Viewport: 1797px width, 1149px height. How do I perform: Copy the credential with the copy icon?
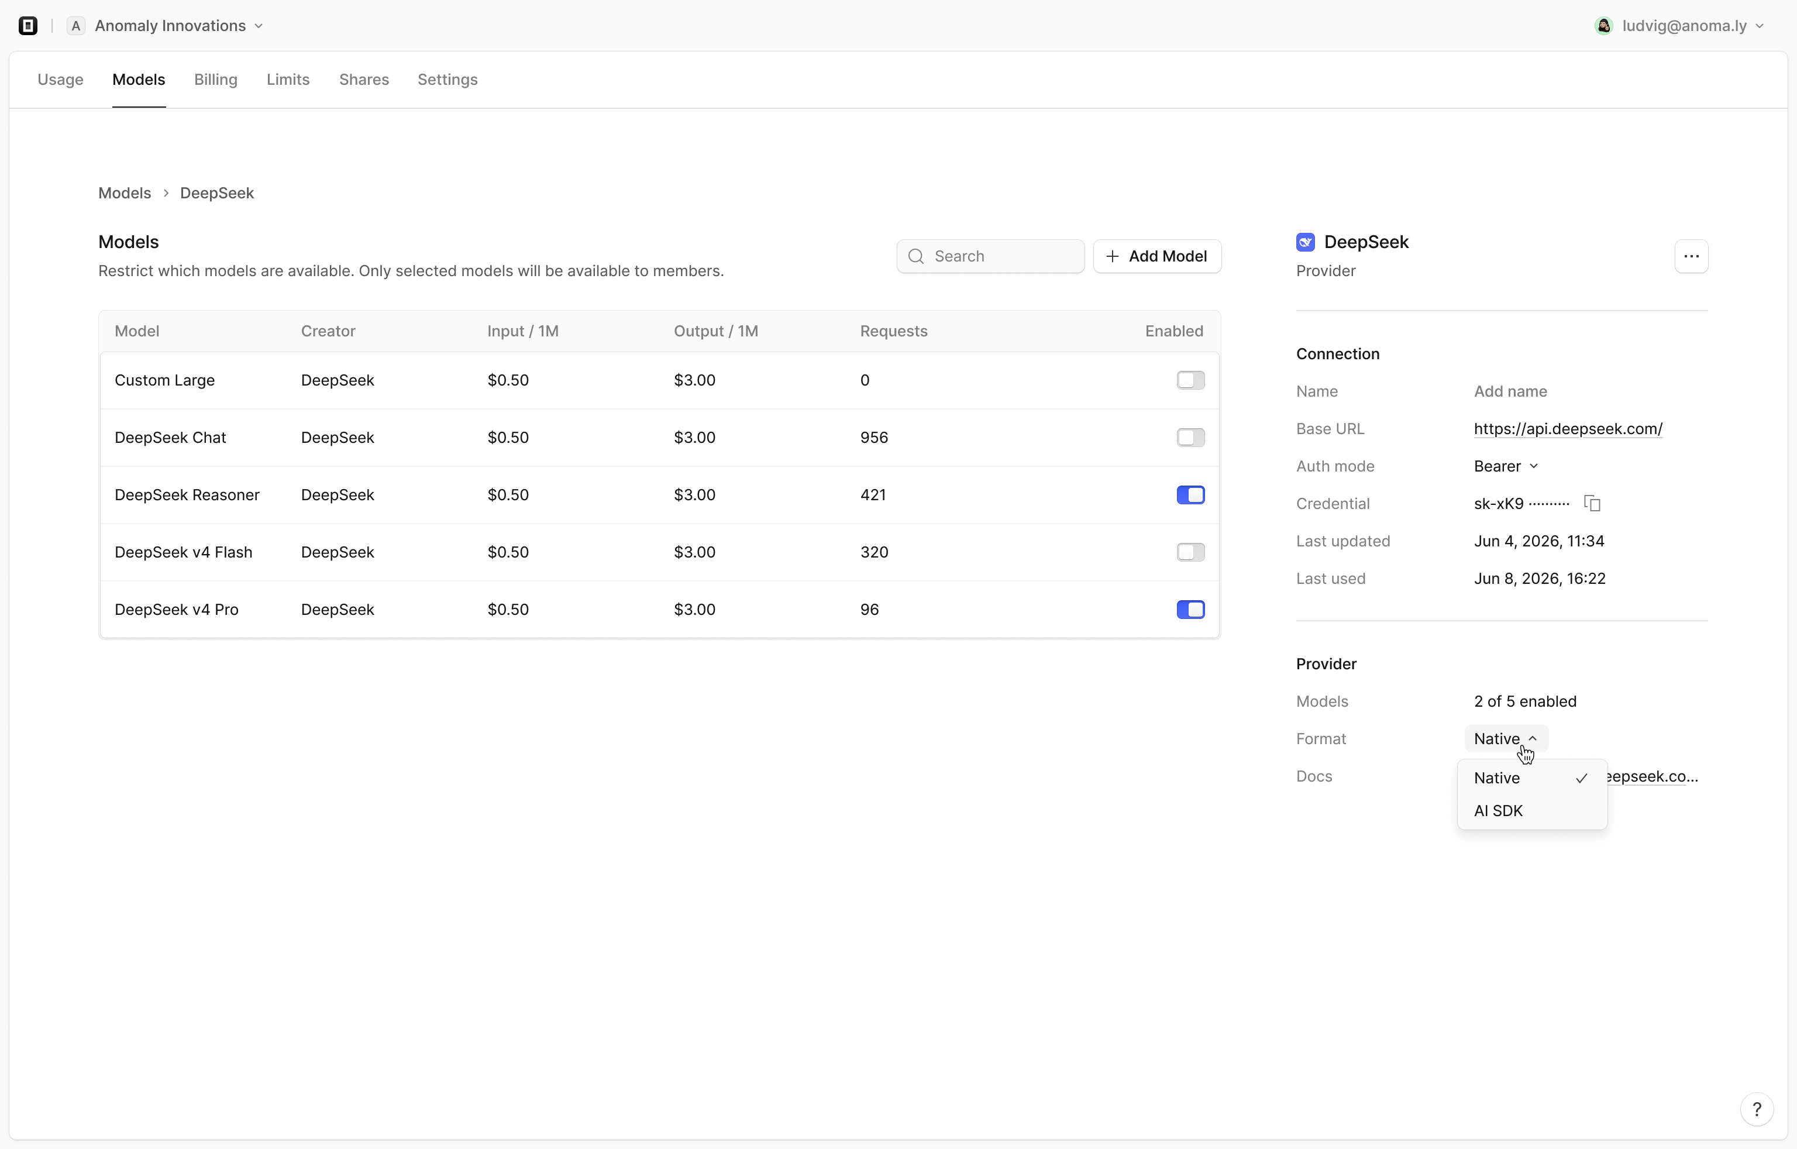pyautogui.click(x=1592, y=503)
